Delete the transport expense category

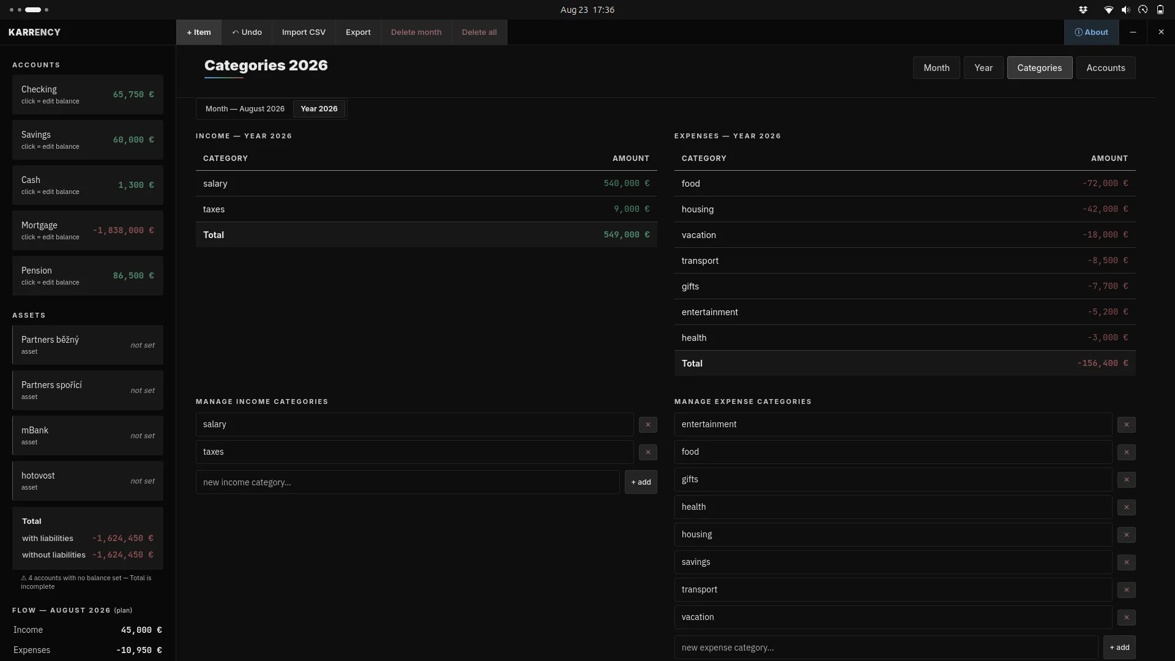[1126, 590]
